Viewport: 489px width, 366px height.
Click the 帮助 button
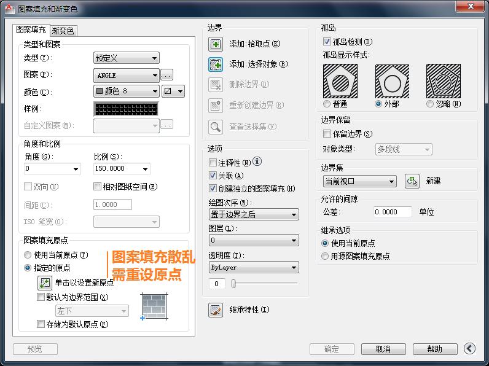point(435,349)
